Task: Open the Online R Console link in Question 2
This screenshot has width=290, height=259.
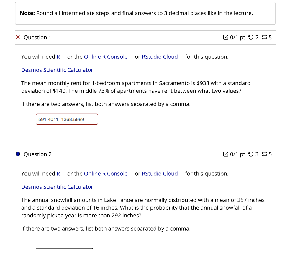Action: point(106,174)
